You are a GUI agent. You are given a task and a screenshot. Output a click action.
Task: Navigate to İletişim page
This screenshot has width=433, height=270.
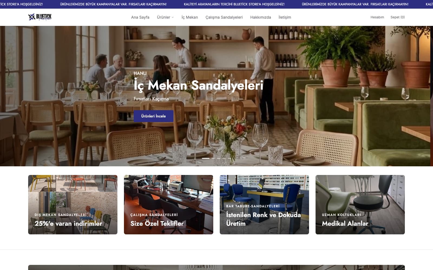pos(285,17)
